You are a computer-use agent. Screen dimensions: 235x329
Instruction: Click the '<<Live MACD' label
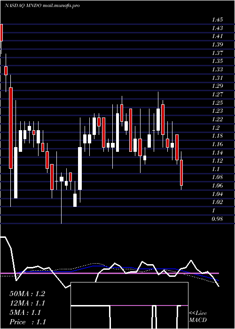tap(198, 317)
